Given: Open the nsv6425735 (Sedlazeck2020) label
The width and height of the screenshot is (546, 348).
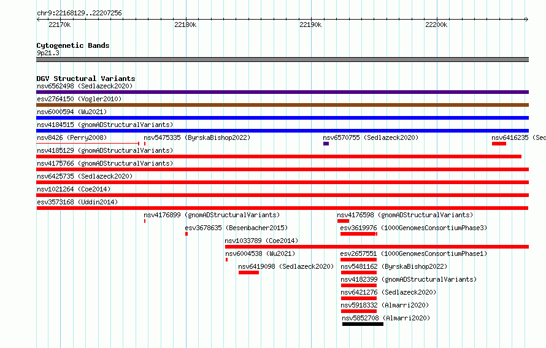Looking at the screenshot, I should (85, 176).
